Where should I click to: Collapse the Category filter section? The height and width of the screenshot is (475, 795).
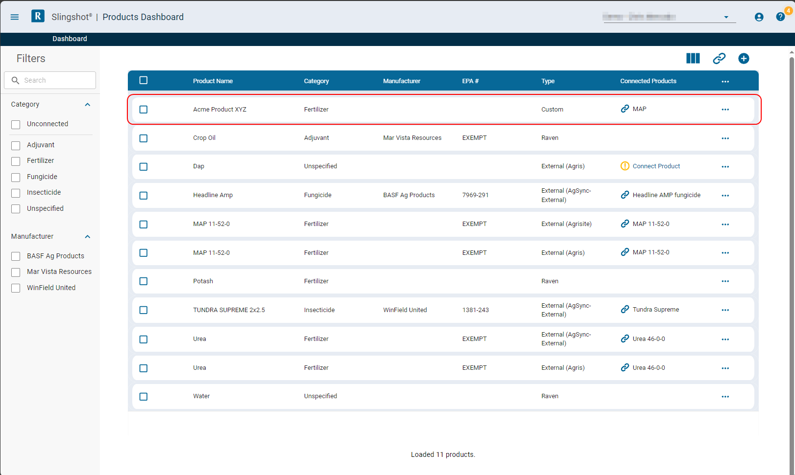(87, 104)
